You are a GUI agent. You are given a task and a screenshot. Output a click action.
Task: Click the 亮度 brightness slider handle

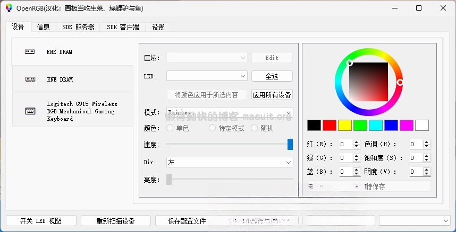[169, 179]
